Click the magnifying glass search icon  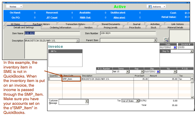[166, 40]
